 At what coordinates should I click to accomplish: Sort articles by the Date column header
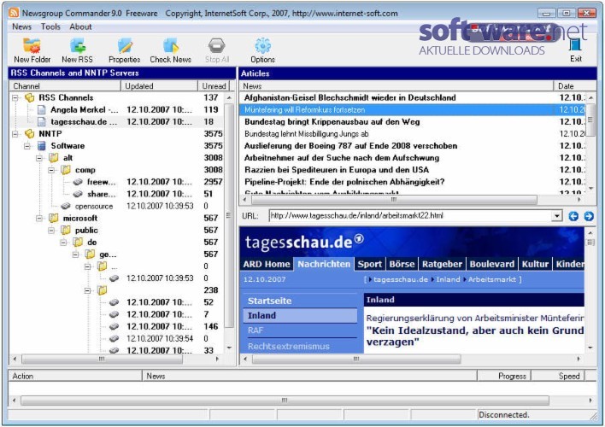point(575,86)
